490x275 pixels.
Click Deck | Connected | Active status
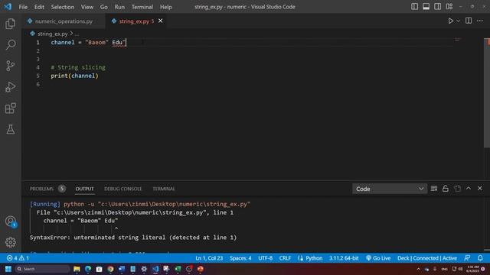(x=427, y=258)
